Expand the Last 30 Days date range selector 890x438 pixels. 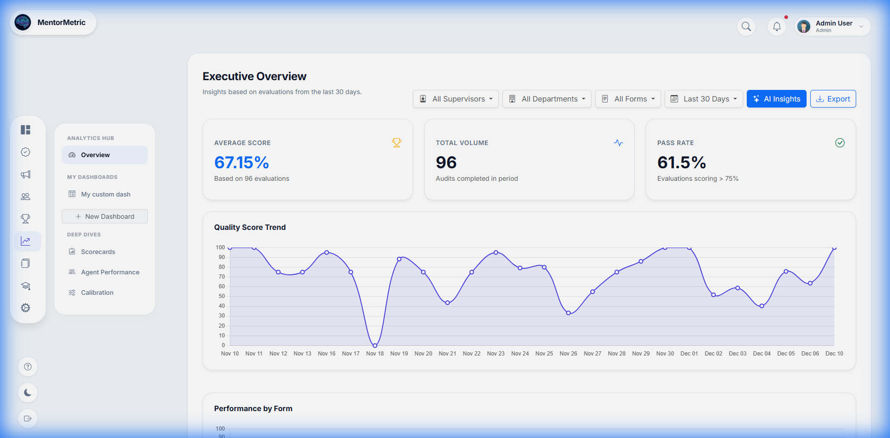point(704,99)
